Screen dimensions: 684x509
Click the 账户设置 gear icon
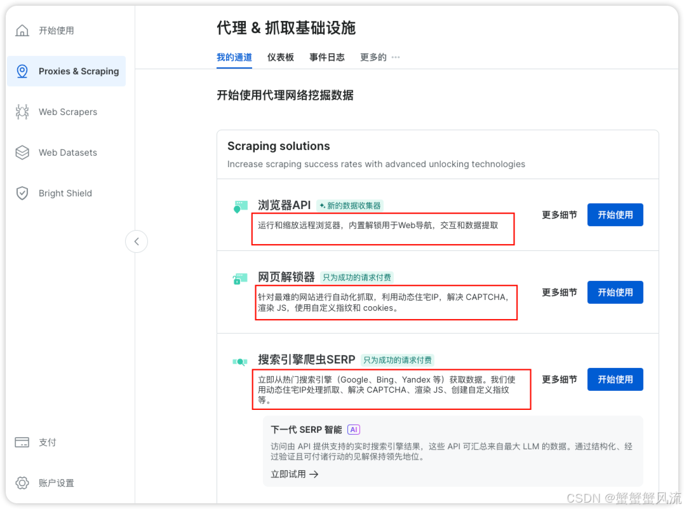[22, 483]
